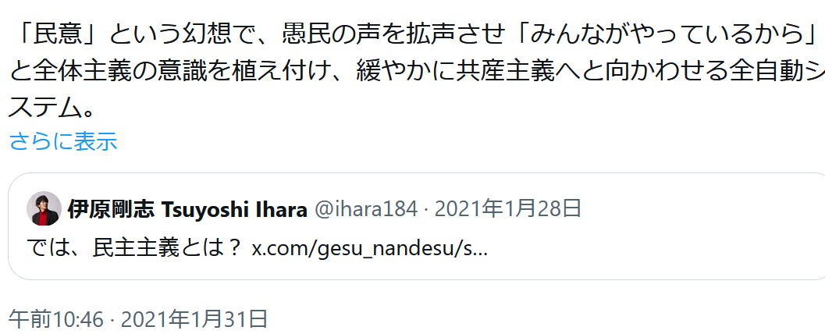Click the 午前10:46 post time
The width and height of the screenshot is (825, 334).
[x=56, y=318]
